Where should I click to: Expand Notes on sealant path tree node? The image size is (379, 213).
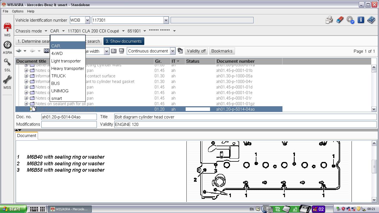pyautogui.click(x=26, y=103)
